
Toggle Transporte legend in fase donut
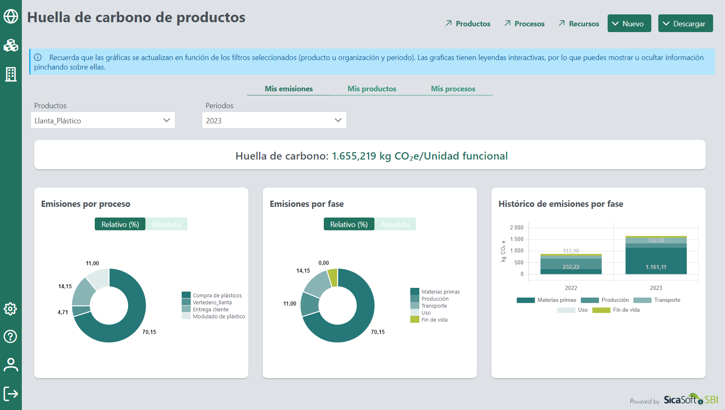428,306
